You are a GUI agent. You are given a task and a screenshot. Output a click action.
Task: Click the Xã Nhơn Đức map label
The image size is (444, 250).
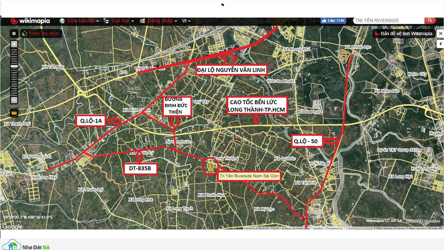tap(387, 91)
